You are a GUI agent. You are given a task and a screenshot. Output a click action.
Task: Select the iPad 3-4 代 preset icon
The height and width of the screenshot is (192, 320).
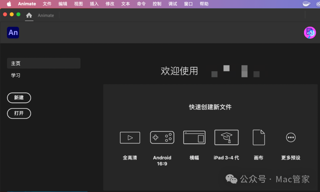(226, 137)
